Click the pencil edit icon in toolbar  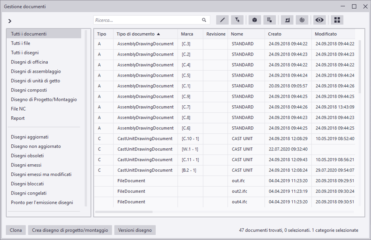[222, 20]
